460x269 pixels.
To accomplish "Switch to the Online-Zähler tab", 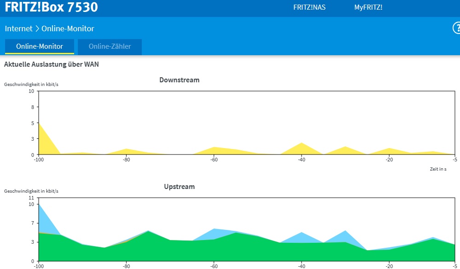I will (110, 46).
